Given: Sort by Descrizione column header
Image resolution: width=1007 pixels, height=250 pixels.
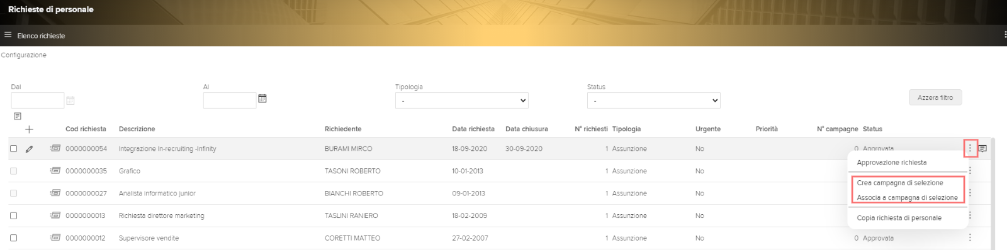Looking at the screenshot, I should [137, 129].
